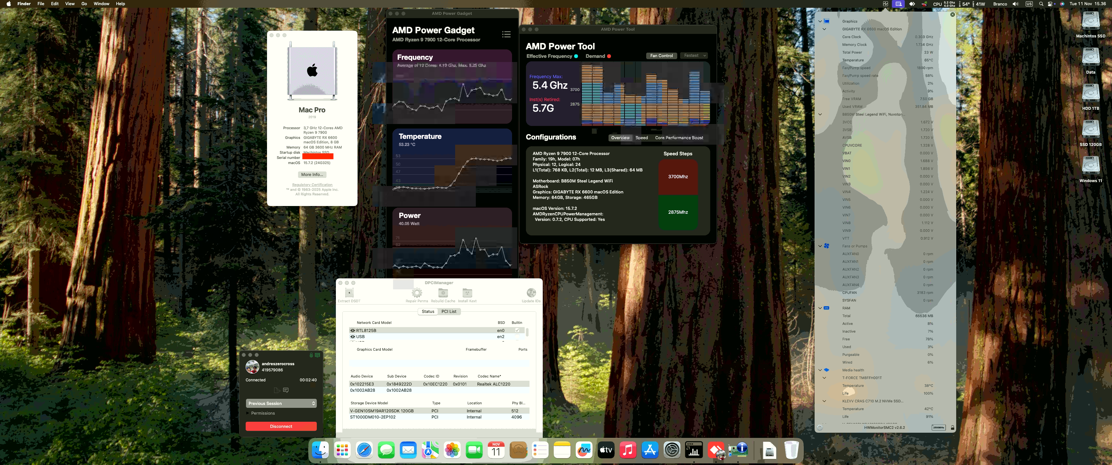The image size is (1112, 465).
Task: Select Overview configuration tab
Action: tap(620, 138)
